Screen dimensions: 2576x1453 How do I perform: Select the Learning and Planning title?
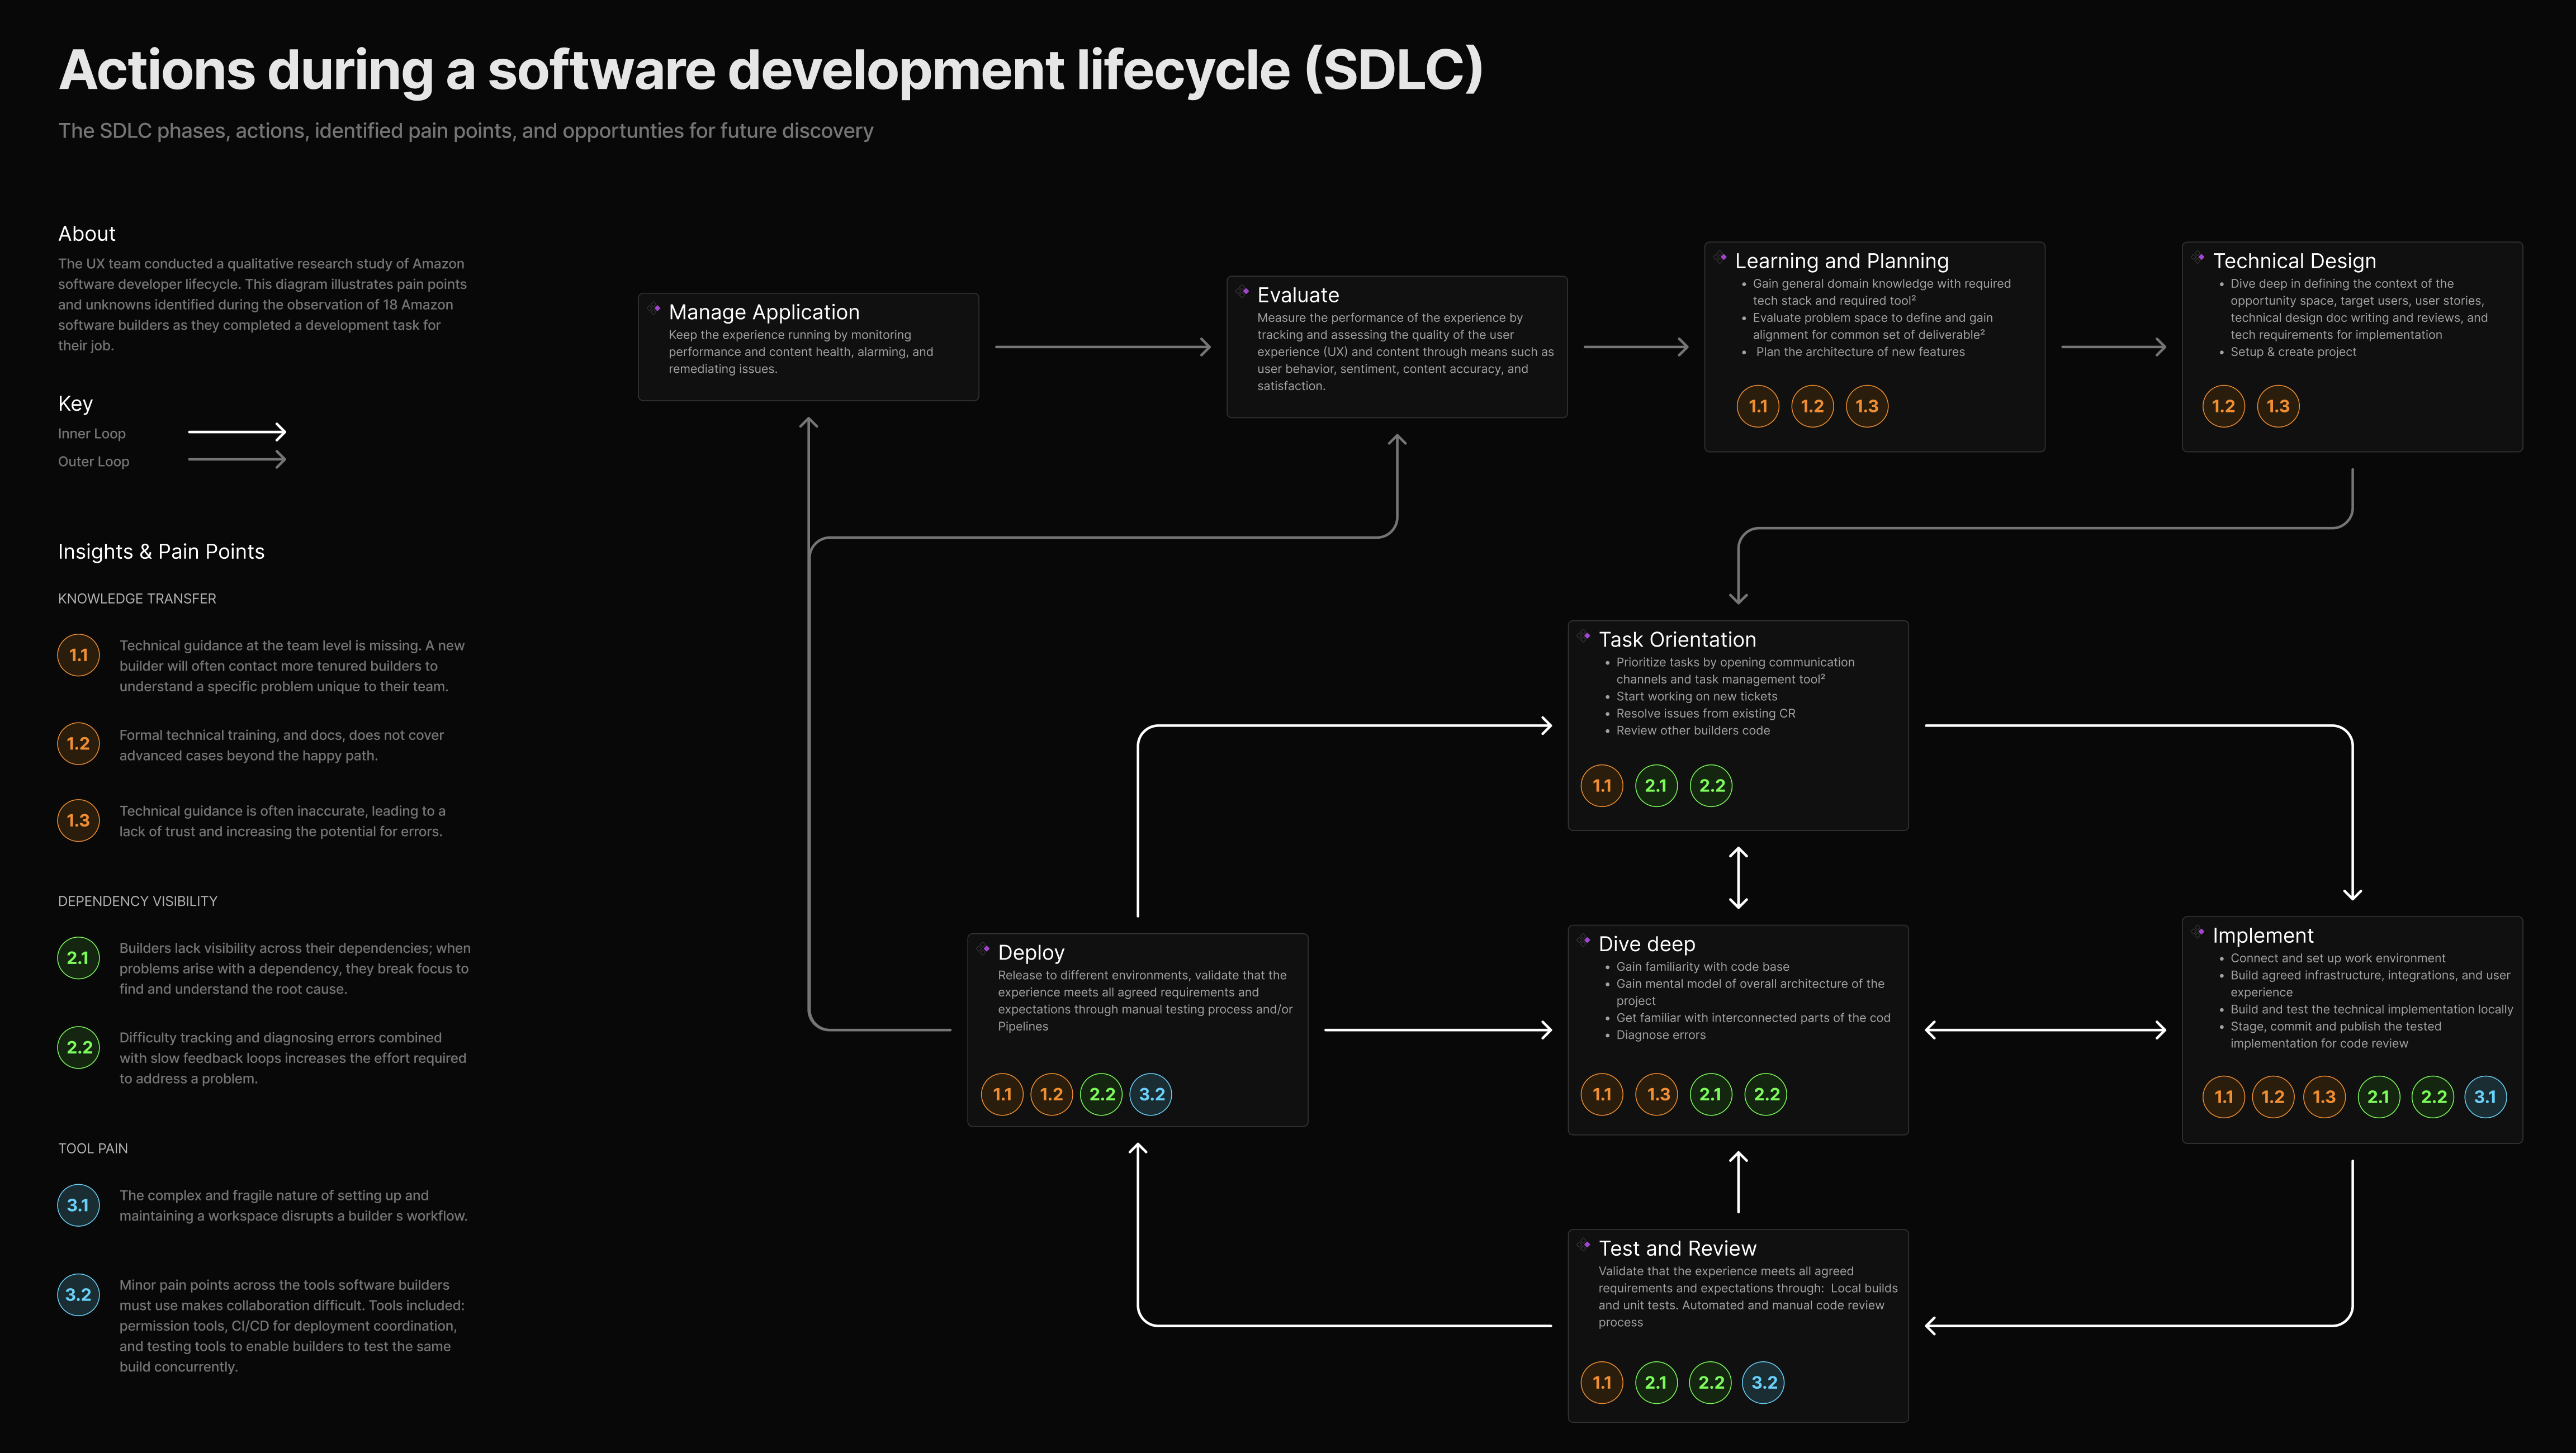point(1841,261)
